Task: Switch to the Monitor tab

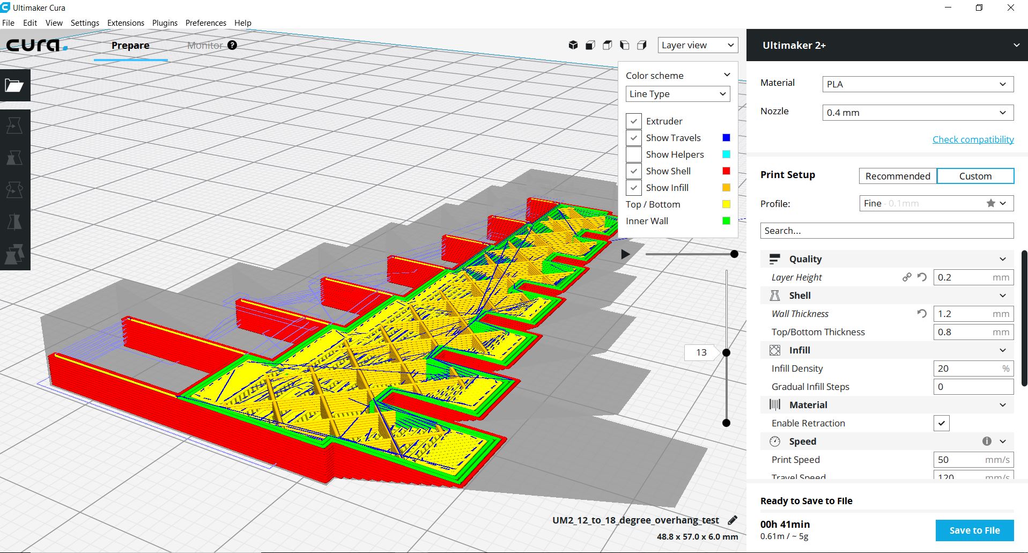Action: pos(205,45)
